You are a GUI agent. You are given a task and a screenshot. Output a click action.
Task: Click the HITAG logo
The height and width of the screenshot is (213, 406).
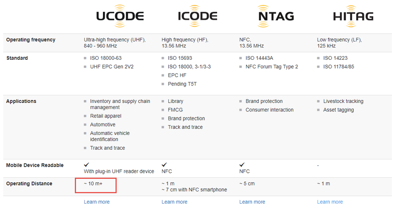tap(353, 16)
